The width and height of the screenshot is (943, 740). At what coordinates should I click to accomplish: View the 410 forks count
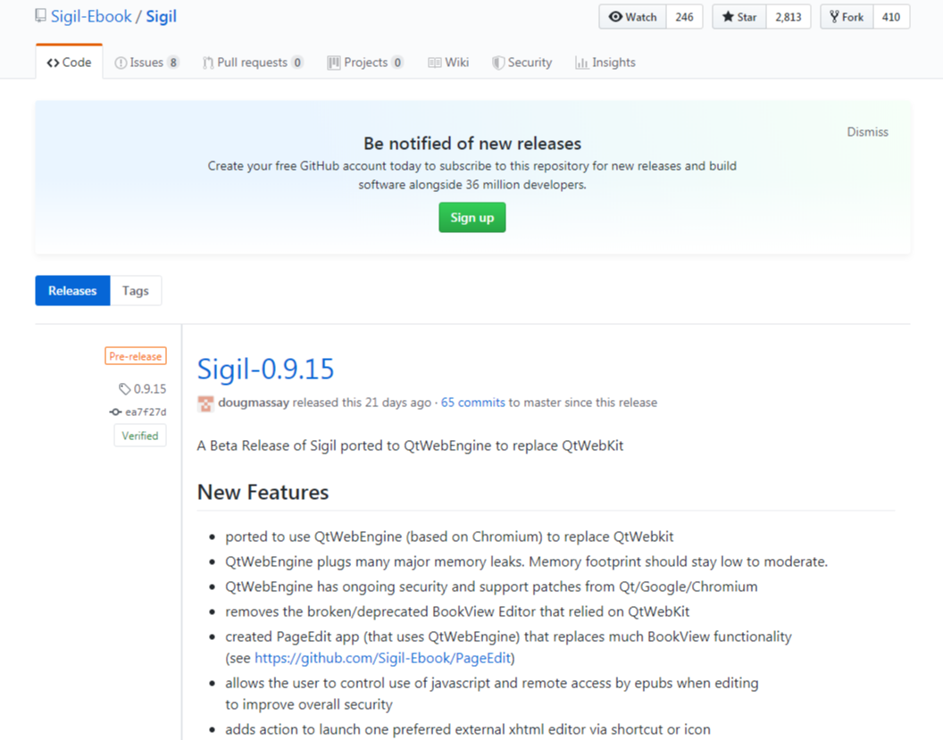click(891, 17)
